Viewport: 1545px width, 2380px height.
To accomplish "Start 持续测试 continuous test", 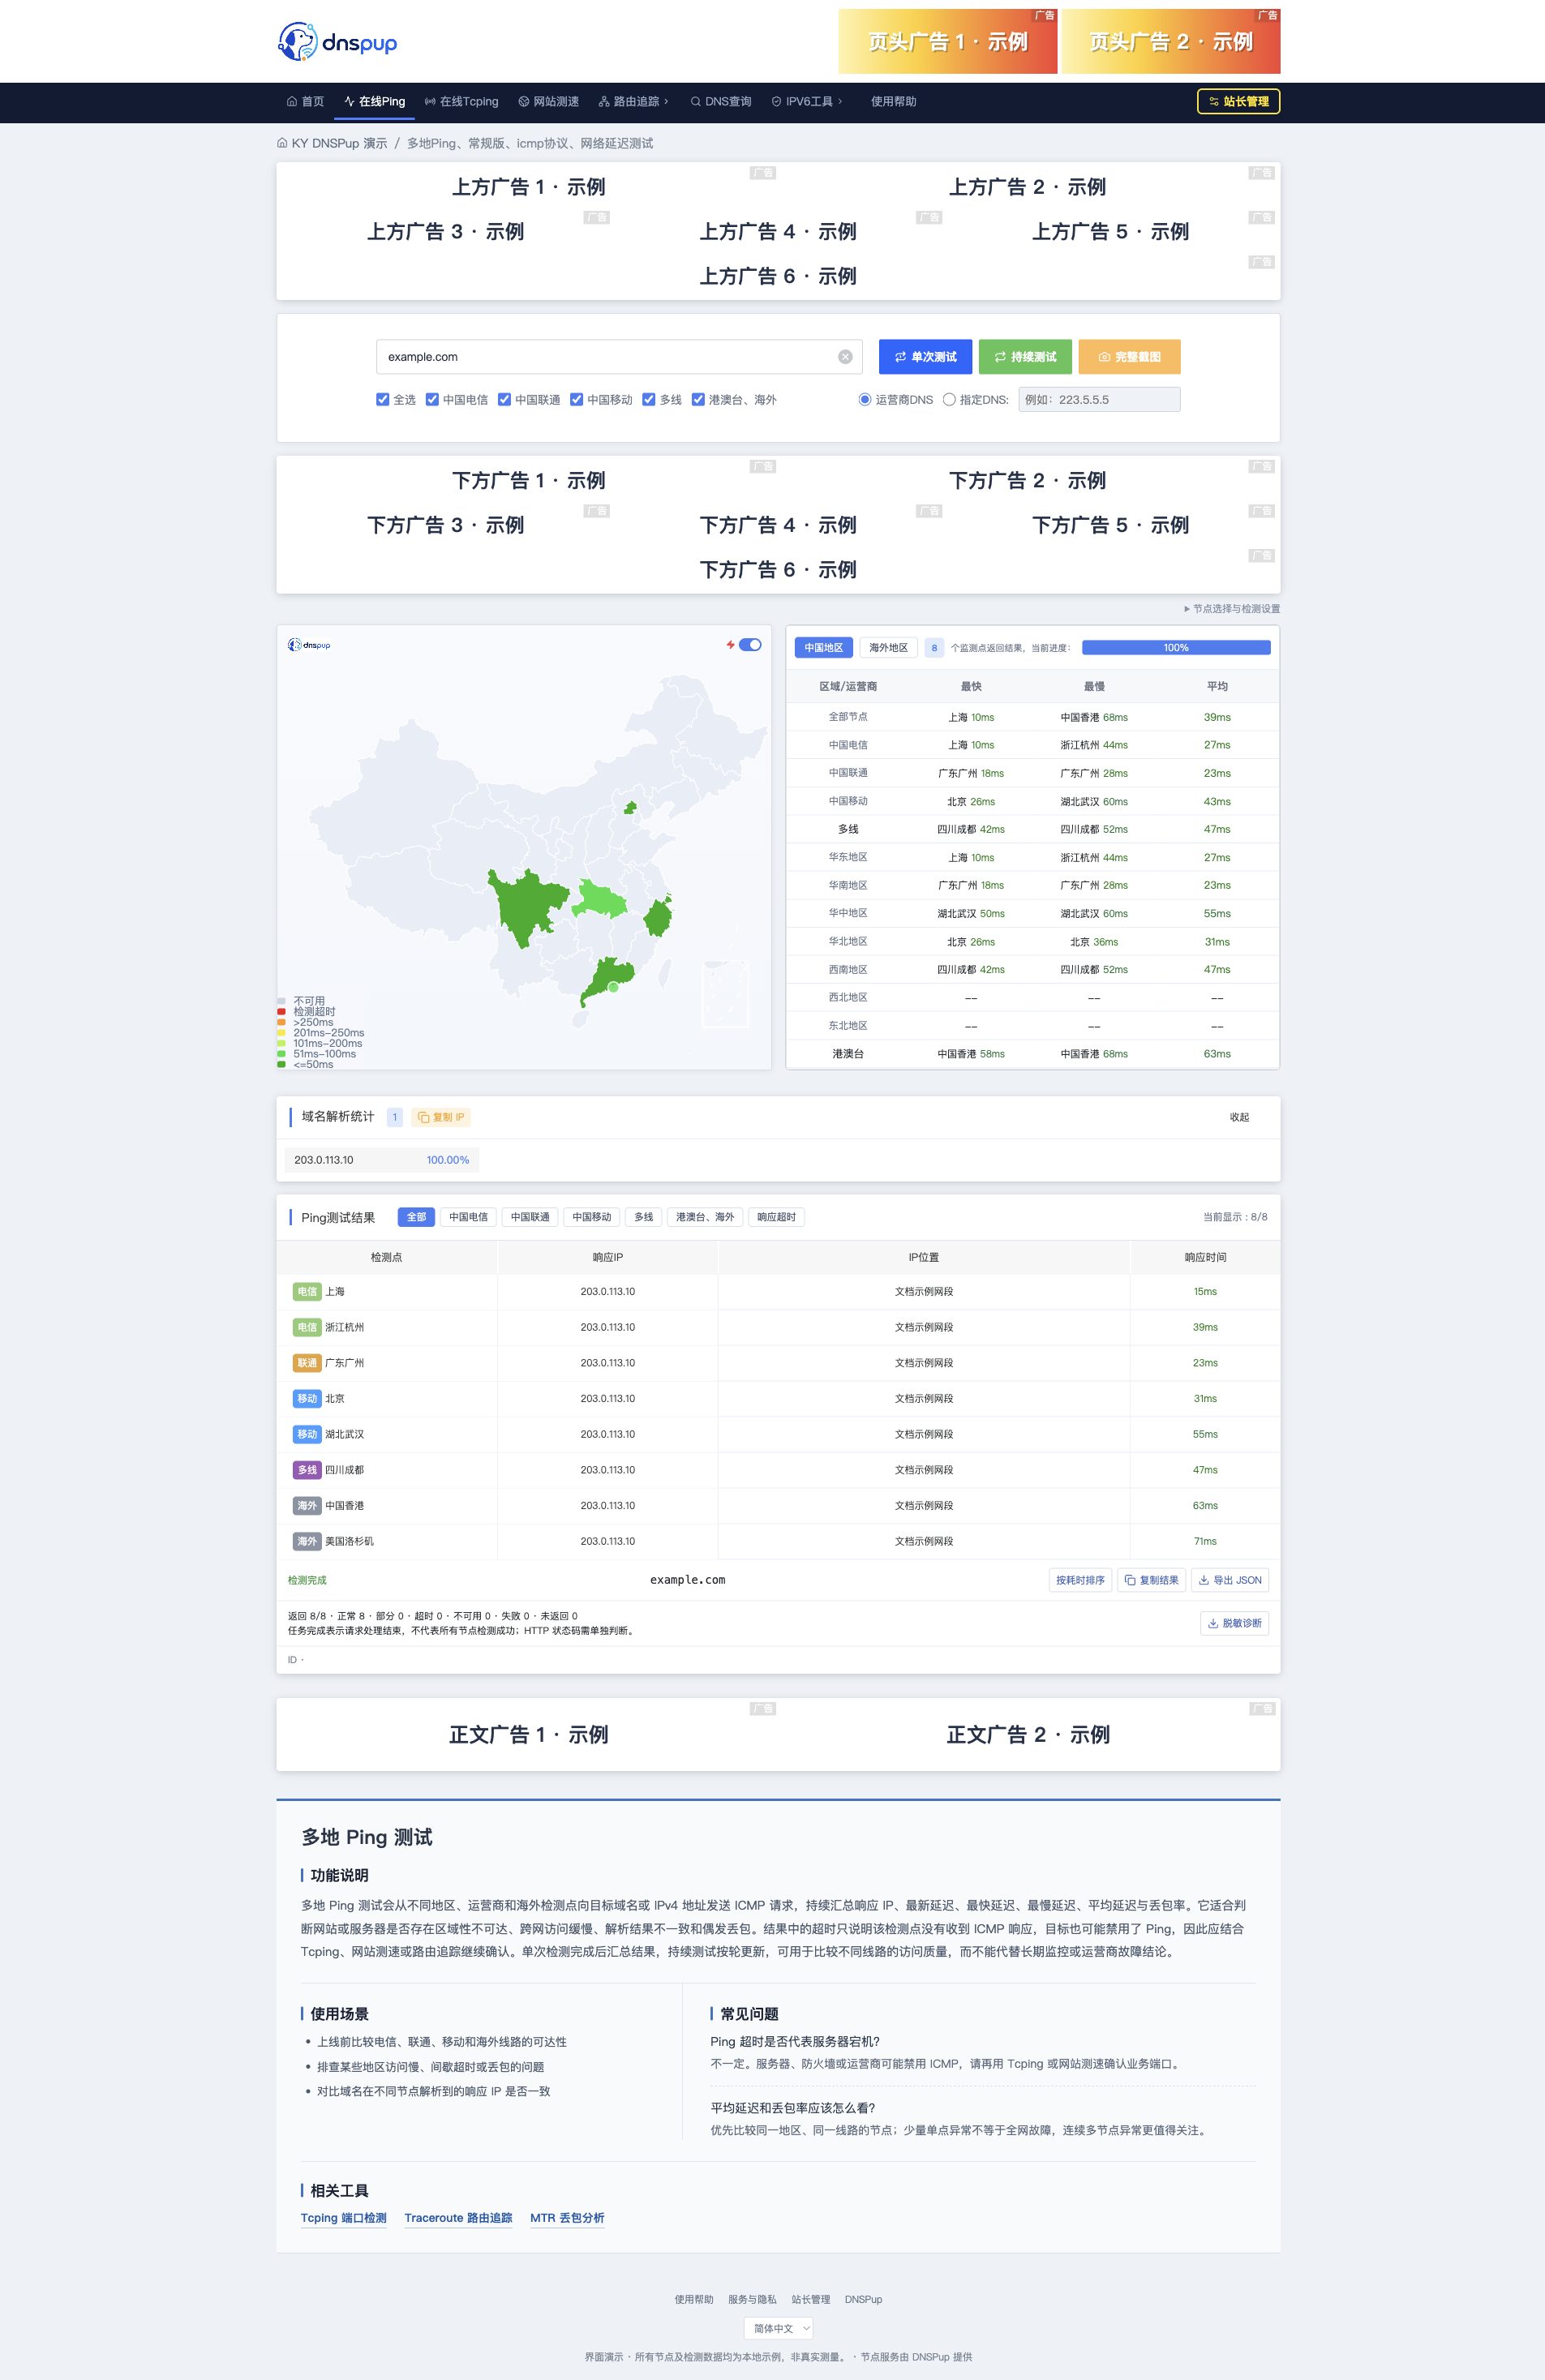I will pyautogui.click(x=1025, y=357).
